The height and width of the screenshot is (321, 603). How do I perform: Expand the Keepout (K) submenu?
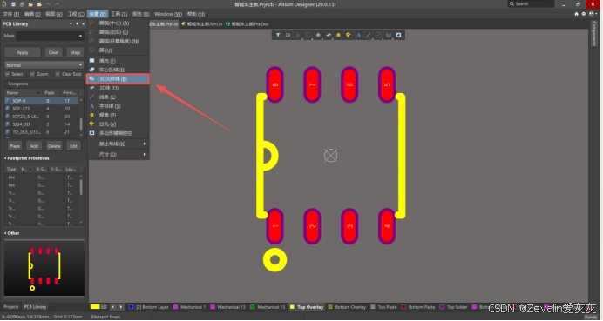click(118, 144)
